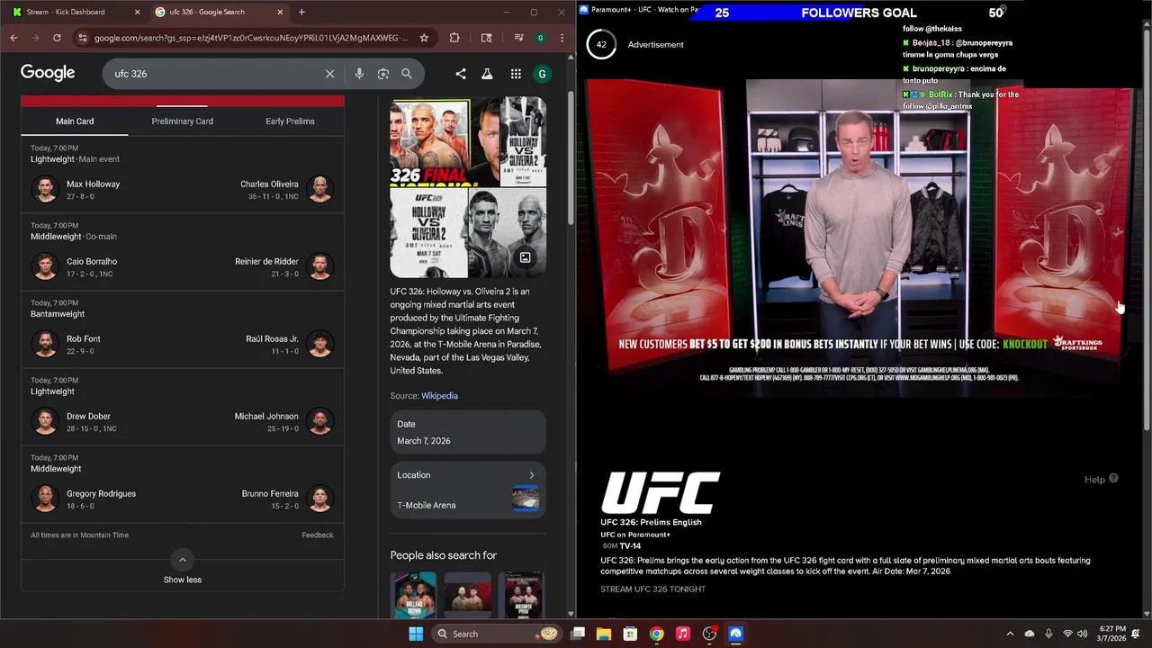Click Raúl Rosas Jr. fighter name
The width and height of the screenshot is (1152, 648).
(273, 339)
